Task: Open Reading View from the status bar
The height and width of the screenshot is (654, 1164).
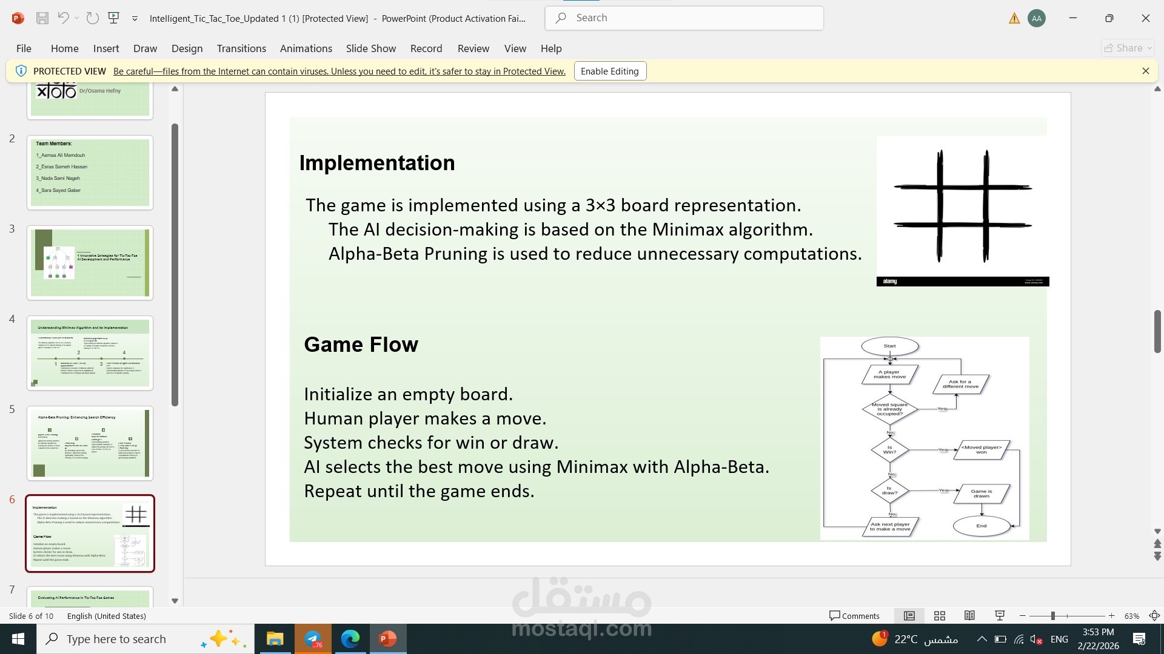Action: [x=969, y=615]
